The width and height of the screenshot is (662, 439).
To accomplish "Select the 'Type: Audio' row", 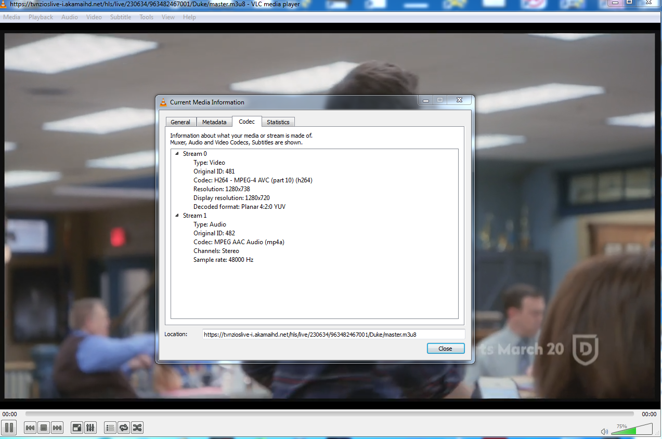I will click(x=210, y=224).
